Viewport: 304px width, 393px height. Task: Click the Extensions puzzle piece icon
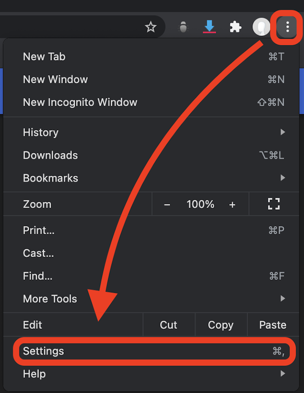point(235,27)
